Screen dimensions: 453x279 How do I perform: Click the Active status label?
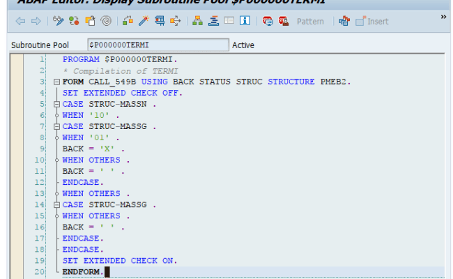click(x=243, y=45)
